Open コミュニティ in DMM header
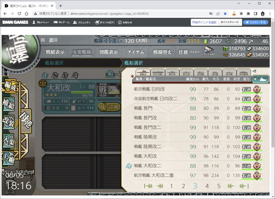Viewport: 275px width, 199px height. [82, 23]
